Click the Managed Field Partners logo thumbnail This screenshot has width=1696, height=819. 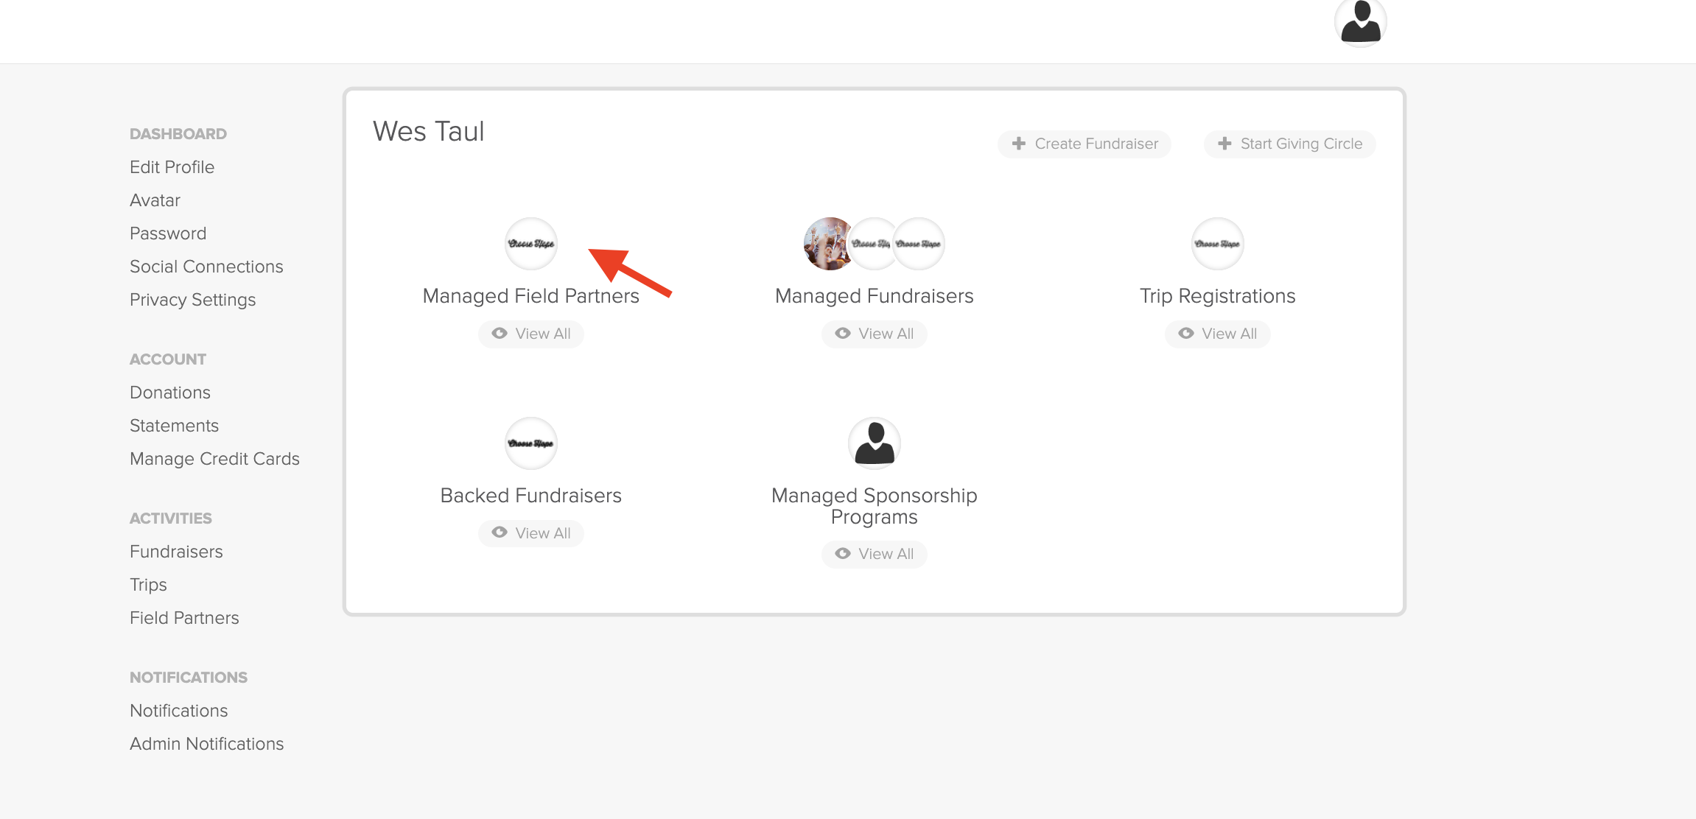pos(530,244)
